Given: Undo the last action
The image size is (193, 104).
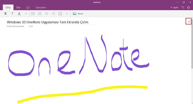Looking at the screenshot, I should click(183, 7).
